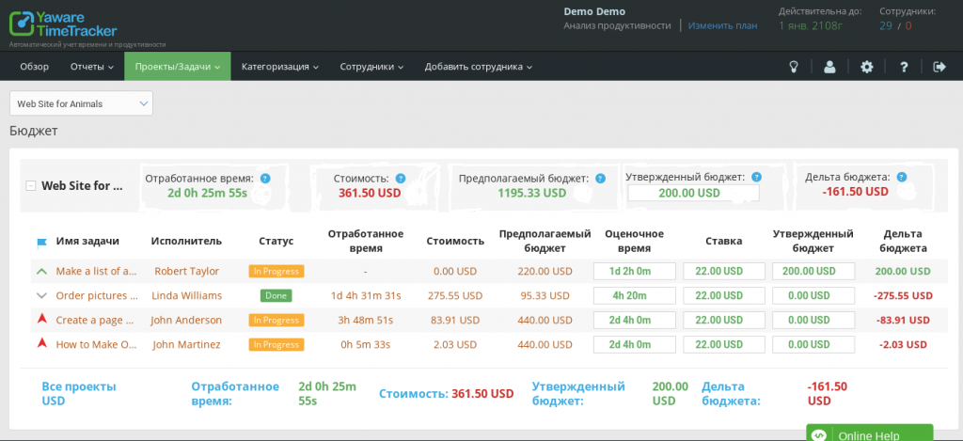Edit project approved budget 200.00 USD field
This screenshot has width=963, height=441.
coord(693,193)
